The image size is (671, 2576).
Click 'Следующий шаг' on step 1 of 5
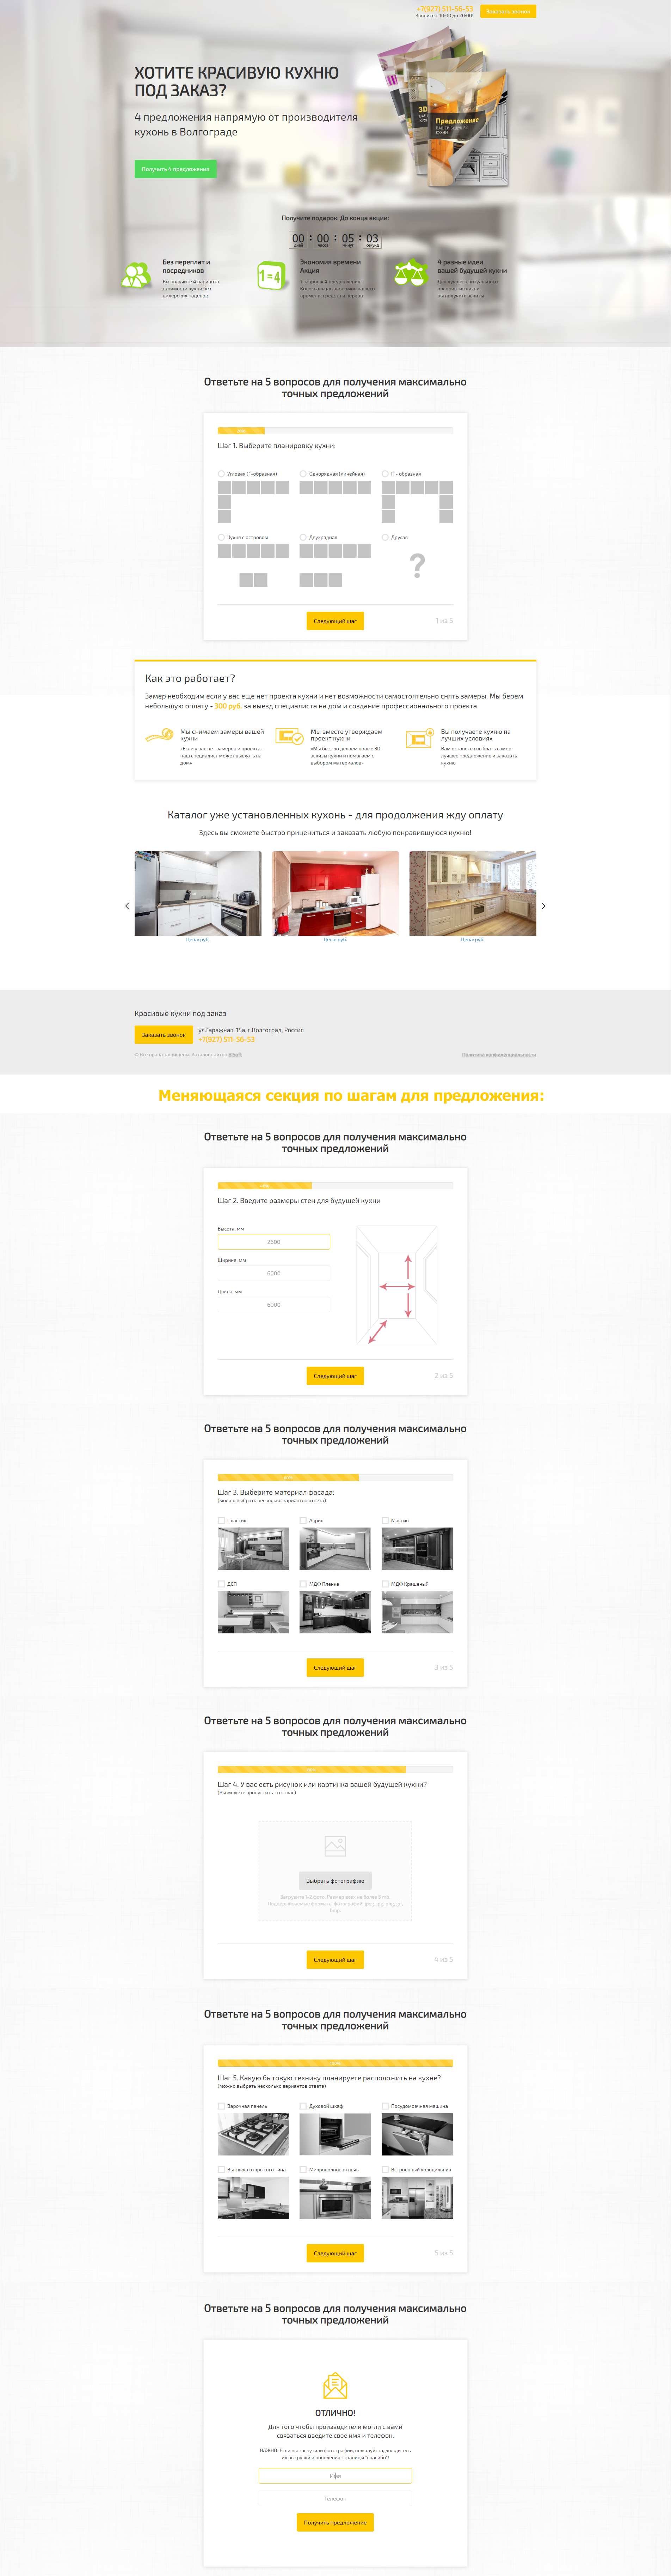(335, 621)
